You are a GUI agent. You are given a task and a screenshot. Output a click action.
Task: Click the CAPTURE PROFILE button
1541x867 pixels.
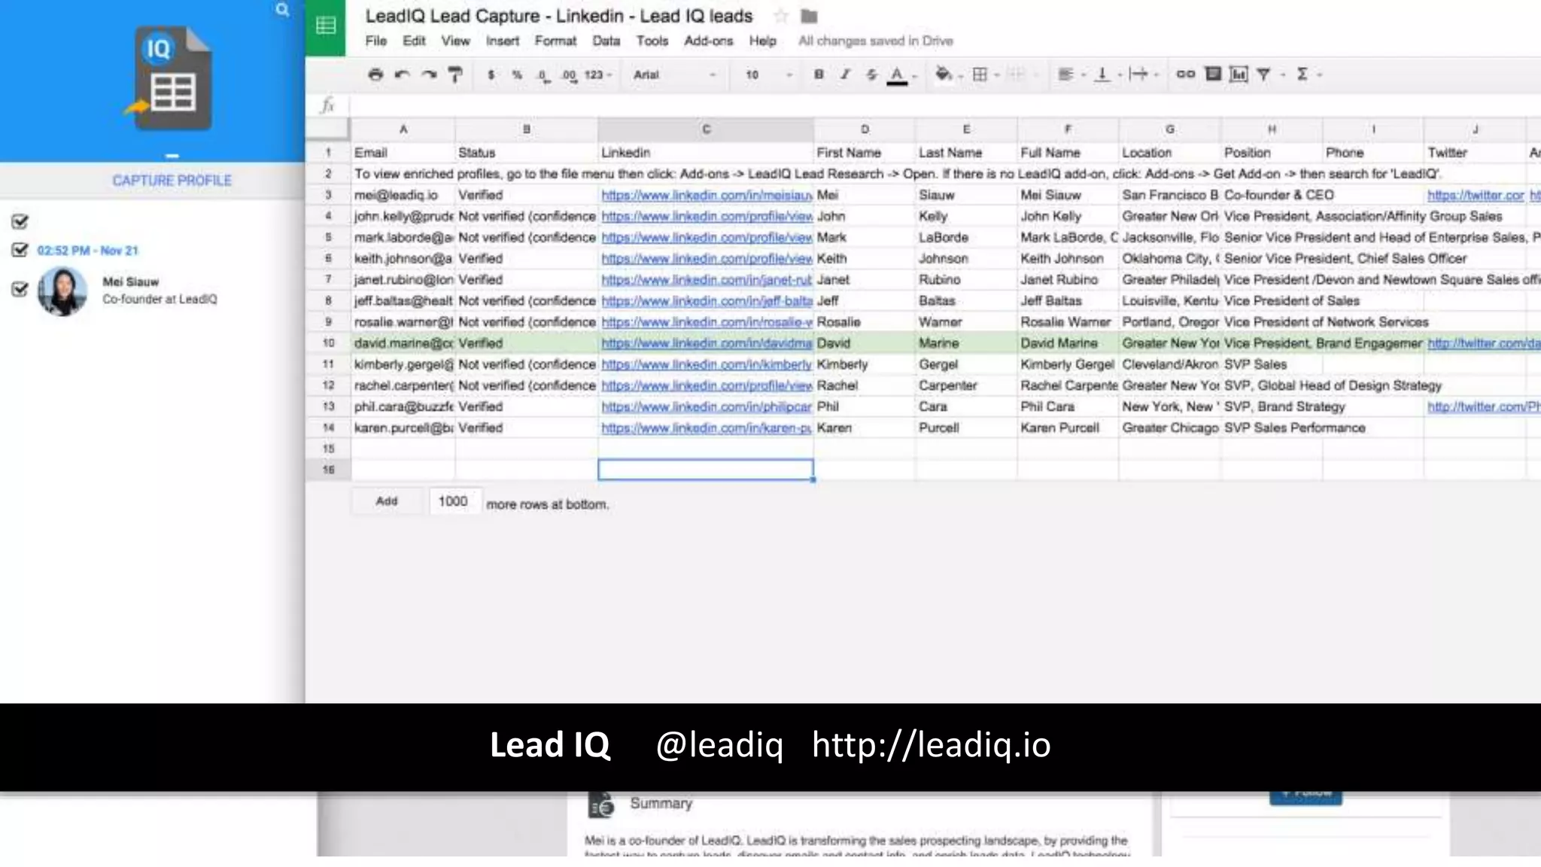(172, 181)
